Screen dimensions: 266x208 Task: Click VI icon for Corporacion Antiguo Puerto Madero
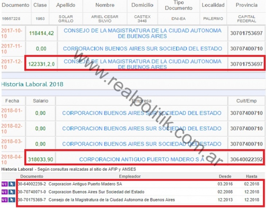point(4,184)
